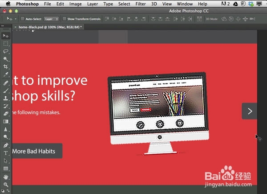Image resolution: width=267 pixels, height=194 pixels.
Task: Select the Rectangular Marquee tool
Action: [6, 44]
